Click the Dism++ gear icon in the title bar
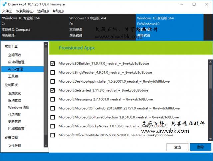 coord(4,4)
